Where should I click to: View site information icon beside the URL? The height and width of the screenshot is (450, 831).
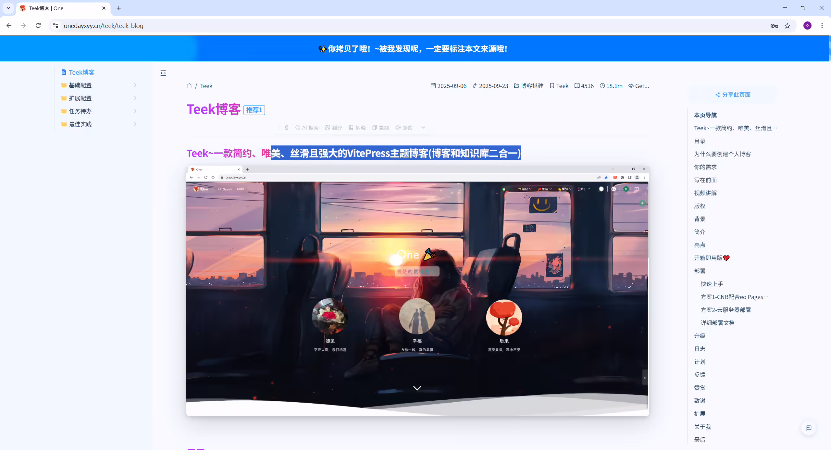[x=56, y=26]
